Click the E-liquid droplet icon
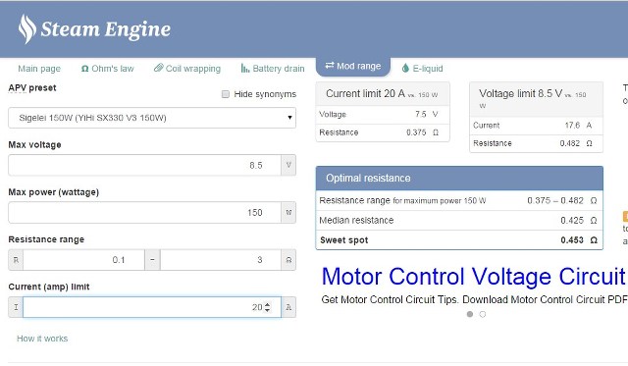 click(405, 69)
